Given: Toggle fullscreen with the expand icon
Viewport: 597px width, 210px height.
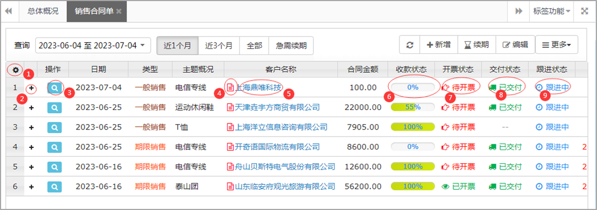Looking at the screenshot, I should click(584, 11).
